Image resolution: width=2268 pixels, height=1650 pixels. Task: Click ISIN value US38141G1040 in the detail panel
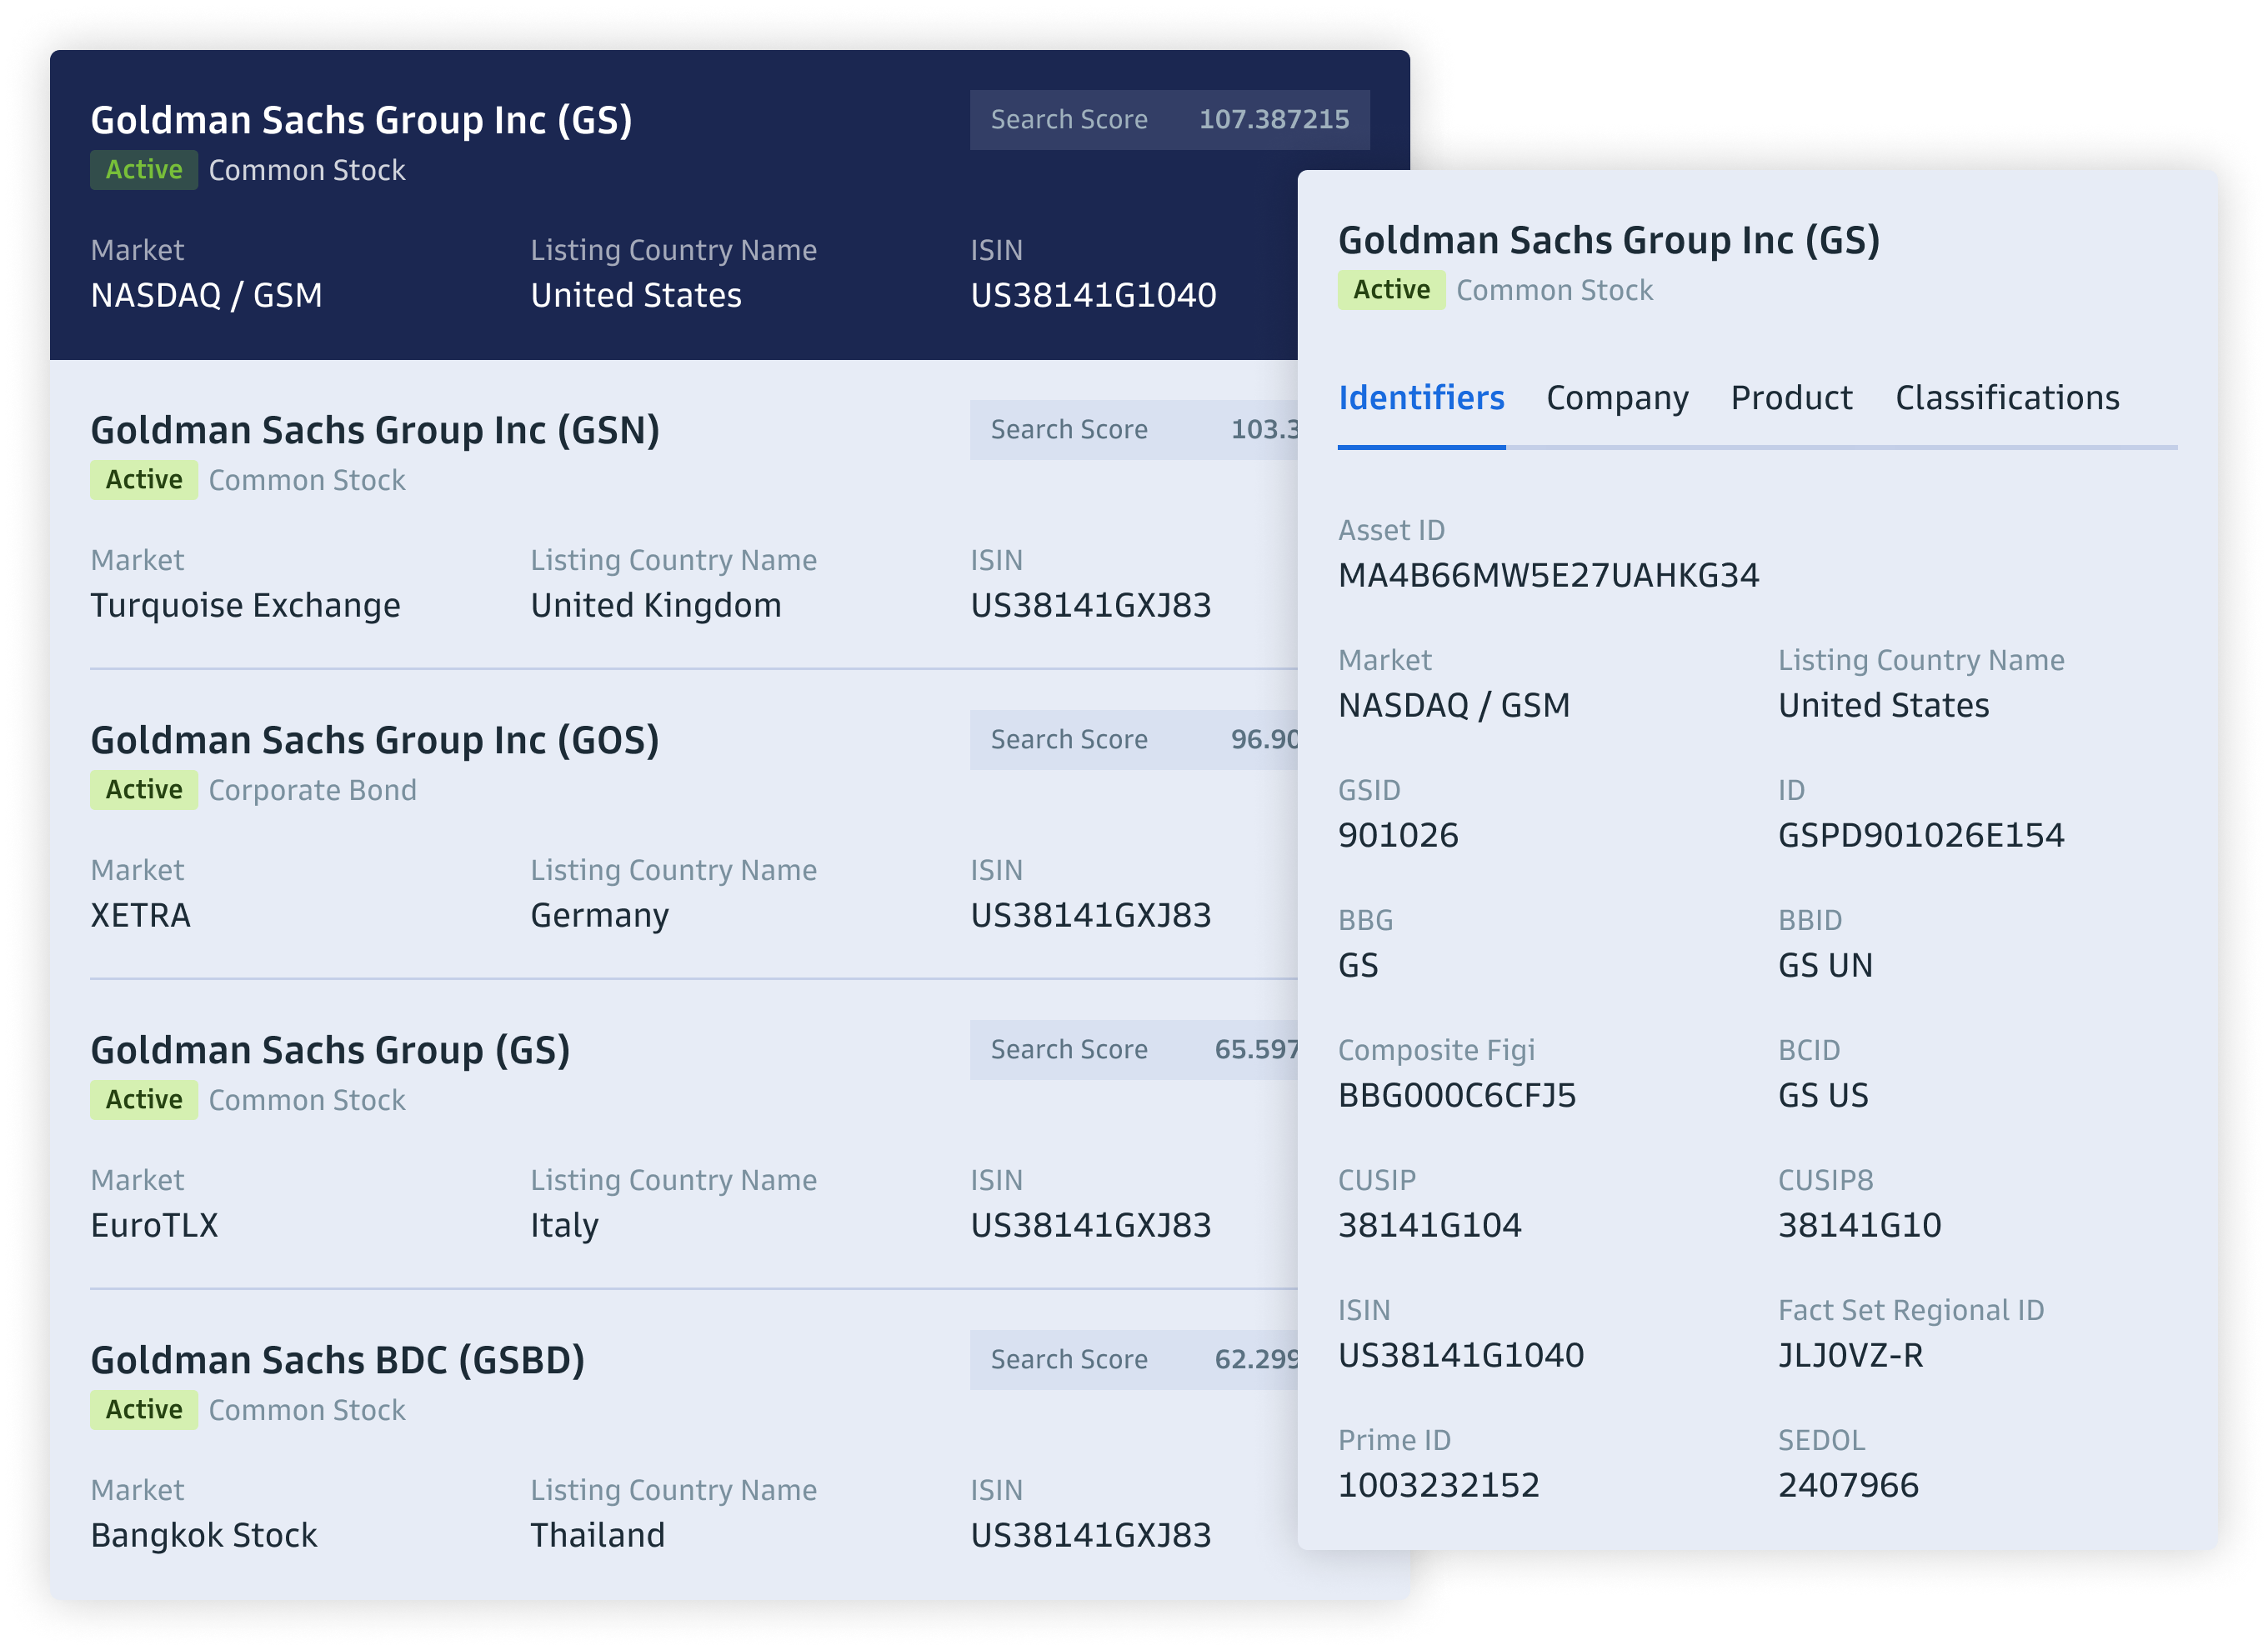click(x=1461, y=1356)
